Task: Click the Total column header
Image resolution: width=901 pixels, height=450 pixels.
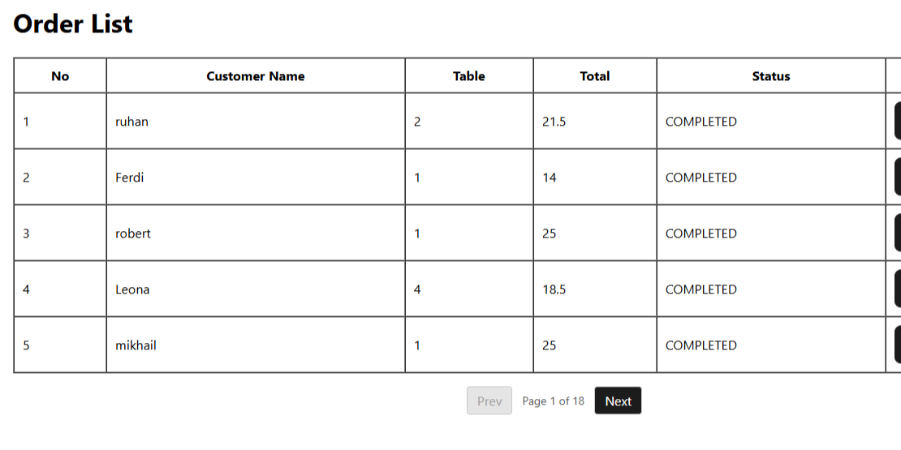Action: coord(595,76)
